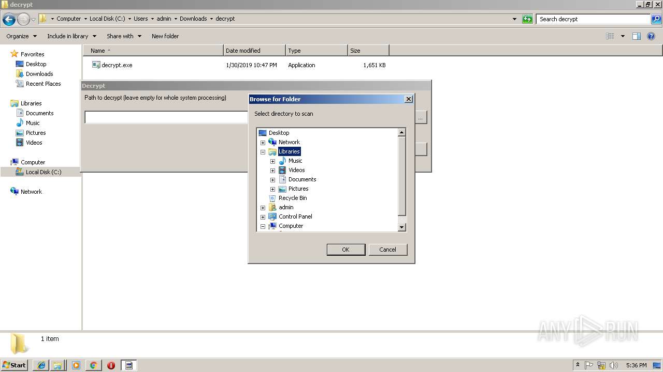Click the address bar refresh icon

pos(527,19)
